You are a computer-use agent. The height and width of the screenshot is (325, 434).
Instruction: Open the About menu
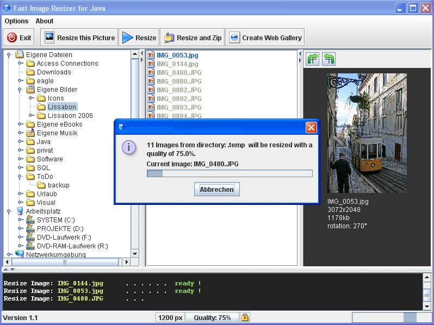coord(44,21)
